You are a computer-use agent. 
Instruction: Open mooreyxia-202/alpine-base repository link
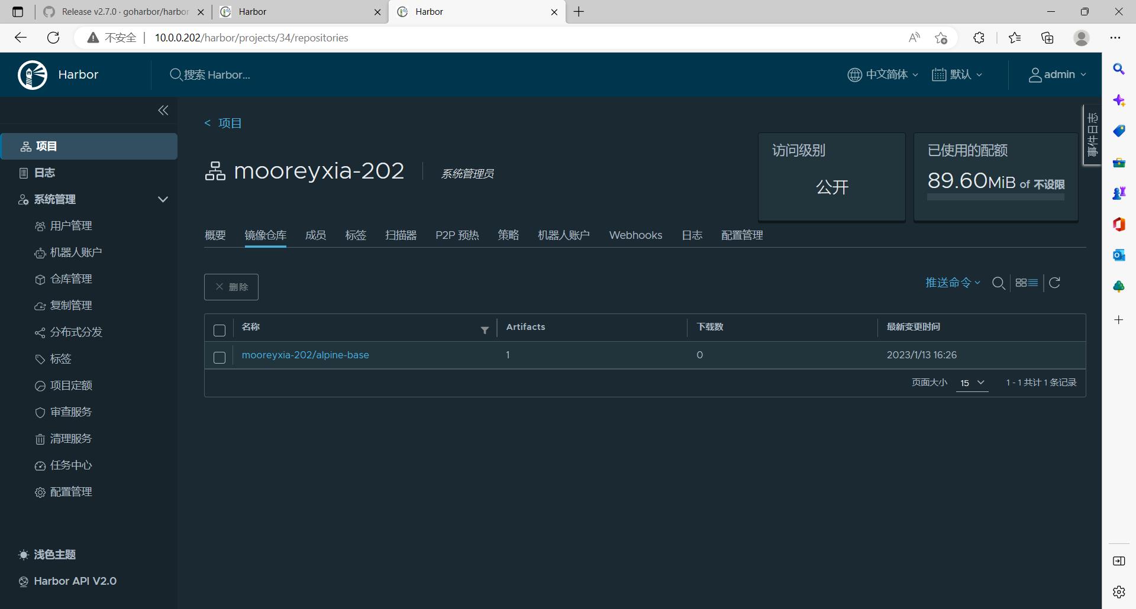tap(305, 355)
